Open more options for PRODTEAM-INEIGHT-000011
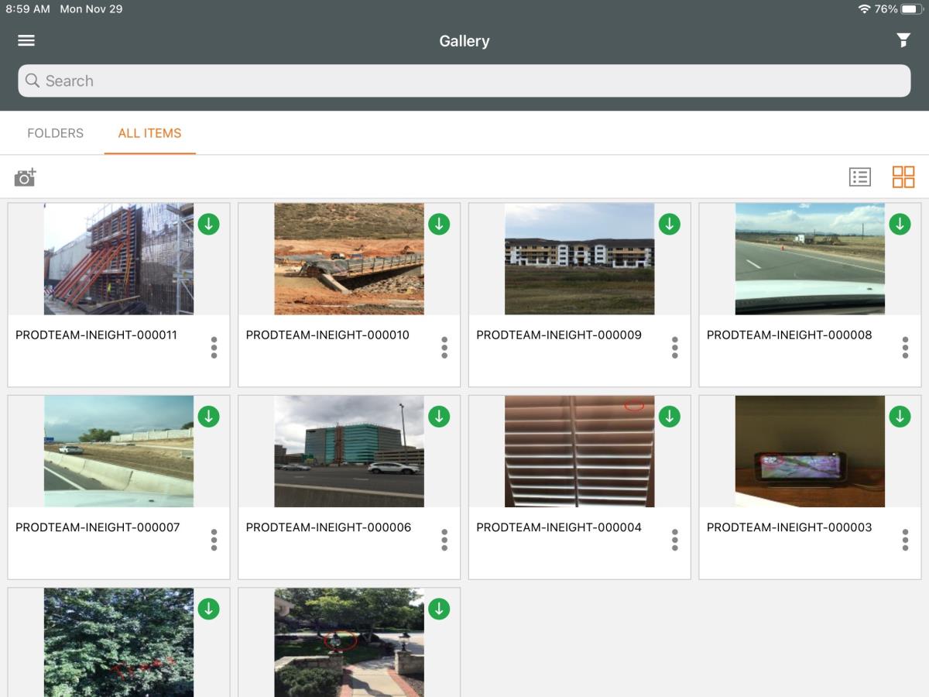Image resolution: width=929 pixels, height=697 pixels. click(x=214, y=348)
